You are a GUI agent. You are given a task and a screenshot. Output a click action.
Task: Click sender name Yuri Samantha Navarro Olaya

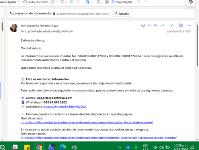click(x=39, y=26)
